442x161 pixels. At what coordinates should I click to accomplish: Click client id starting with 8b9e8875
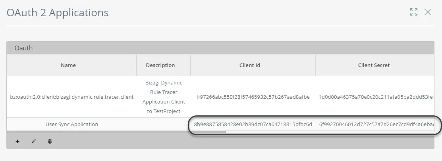click(253, 125)
